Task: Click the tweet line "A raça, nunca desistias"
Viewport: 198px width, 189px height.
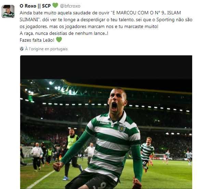Action: tap(64, 33)
